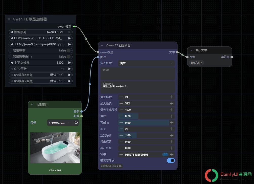
Task: Click the 种子 value 955975192690506
Action: 137,155
